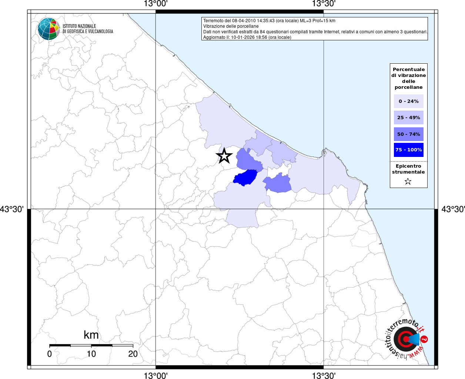Click the red question mark icon

[425, 339]
